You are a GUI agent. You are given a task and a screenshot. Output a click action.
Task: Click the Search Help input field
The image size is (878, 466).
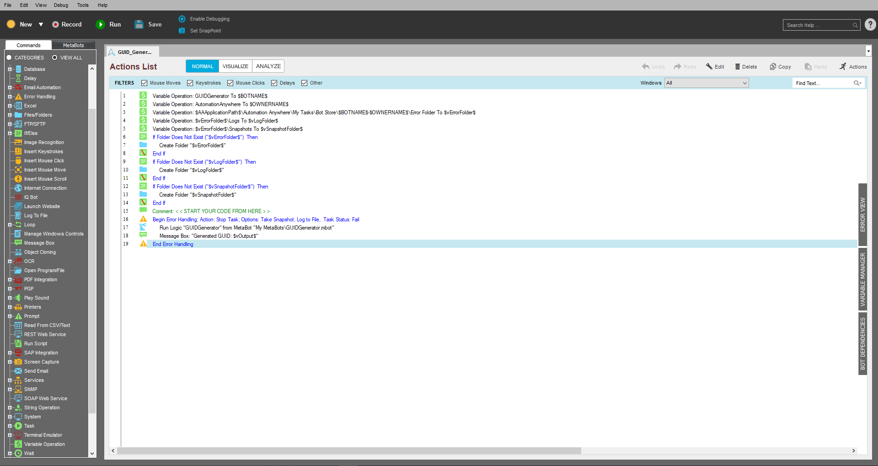point(821,25)
